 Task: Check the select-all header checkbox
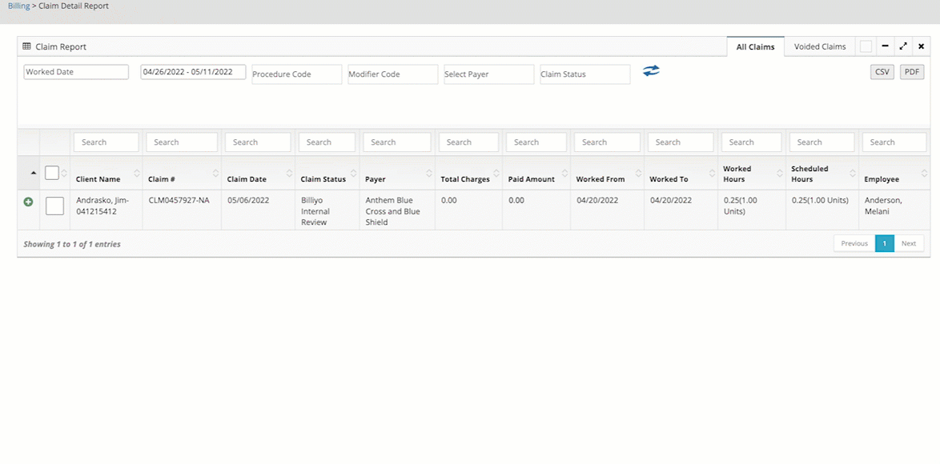click(52, 173)
